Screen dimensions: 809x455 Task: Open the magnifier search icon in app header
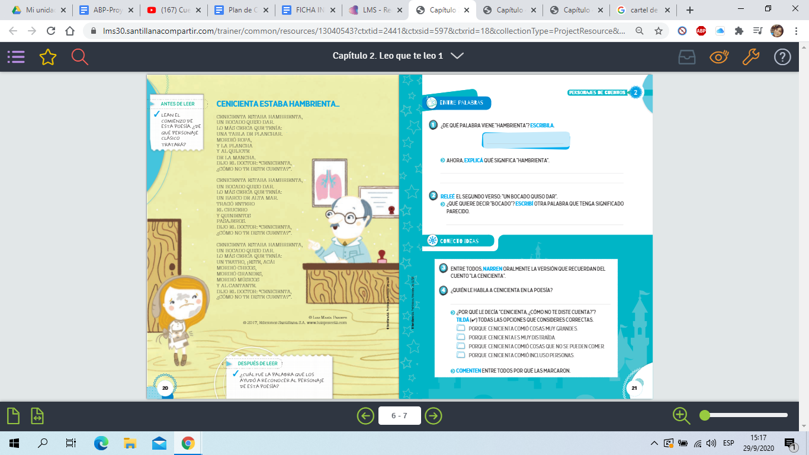tap(79, 57)
